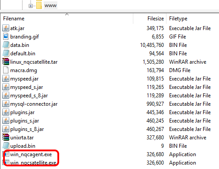The image size is (219, 169).
Task: Click the mysql-connector.jar Java icon
Action: point(6,104)
